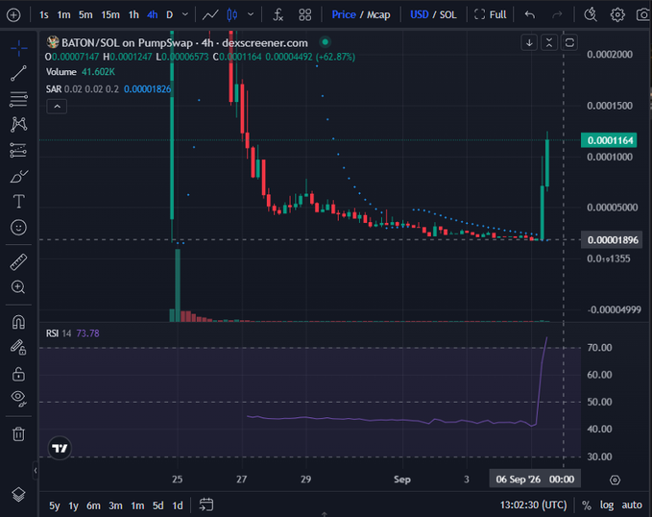
Task: Select the D daily timeframe
Action: [169, 15]
